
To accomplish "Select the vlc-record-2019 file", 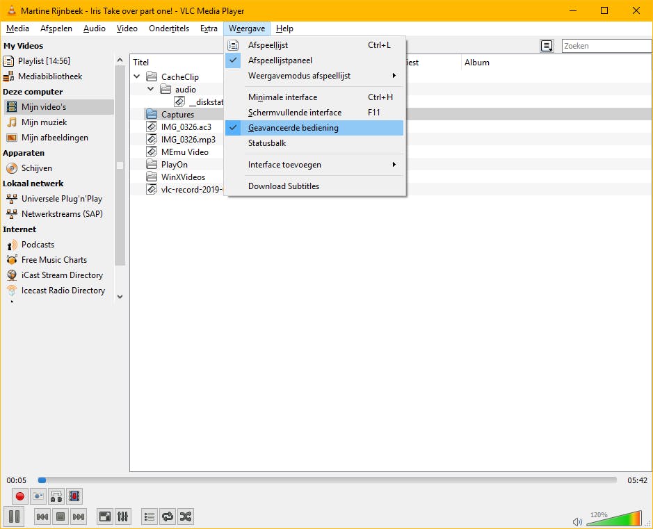I will click(185, 189).
